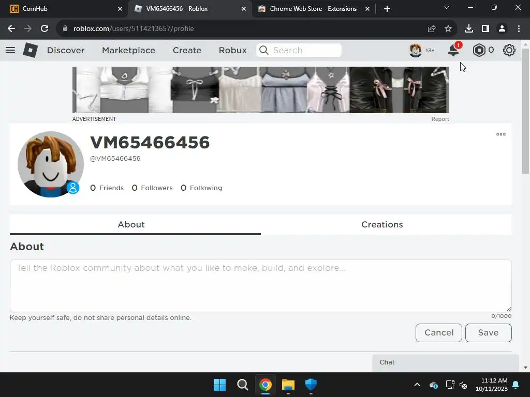Open Chrome downloads icon
530x397 pixels.
pyautogui.click(x=469, y=29)
